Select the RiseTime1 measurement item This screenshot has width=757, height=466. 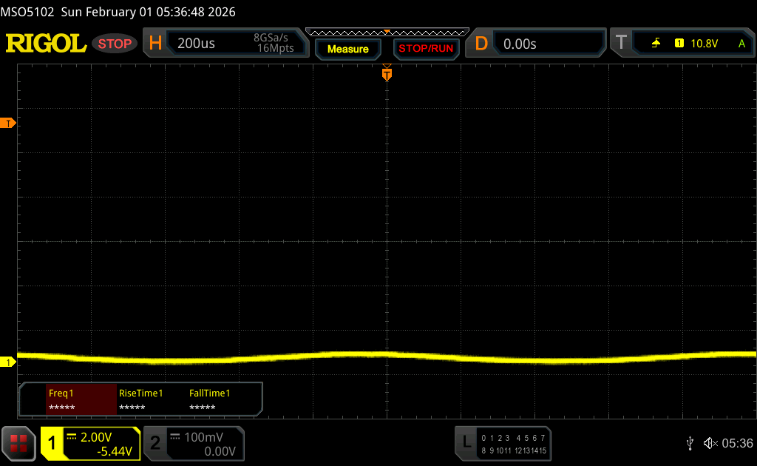tap(151, 400)
